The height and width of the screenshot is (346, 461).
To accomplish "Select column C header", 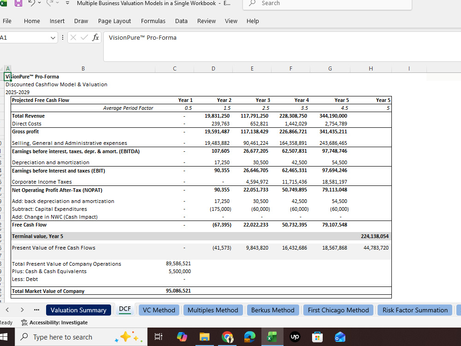I will [175, 69].
